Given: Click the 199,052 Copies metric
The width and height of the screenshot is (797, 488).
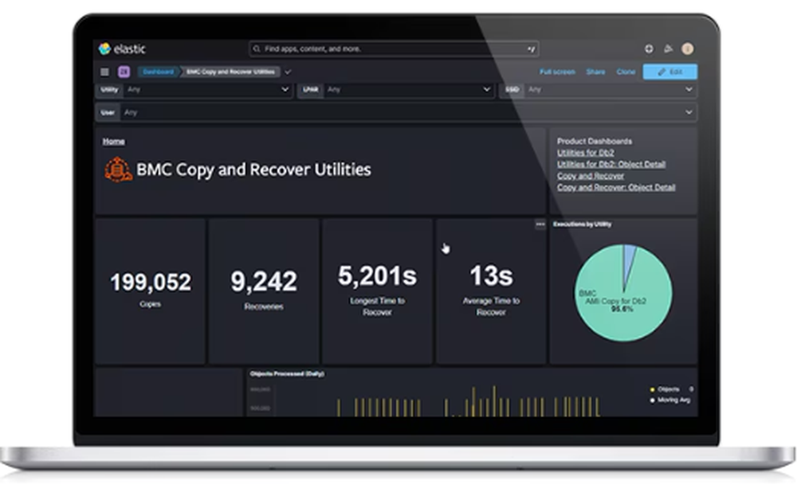Looking at the screenshot, I should (x=151, y=291).
